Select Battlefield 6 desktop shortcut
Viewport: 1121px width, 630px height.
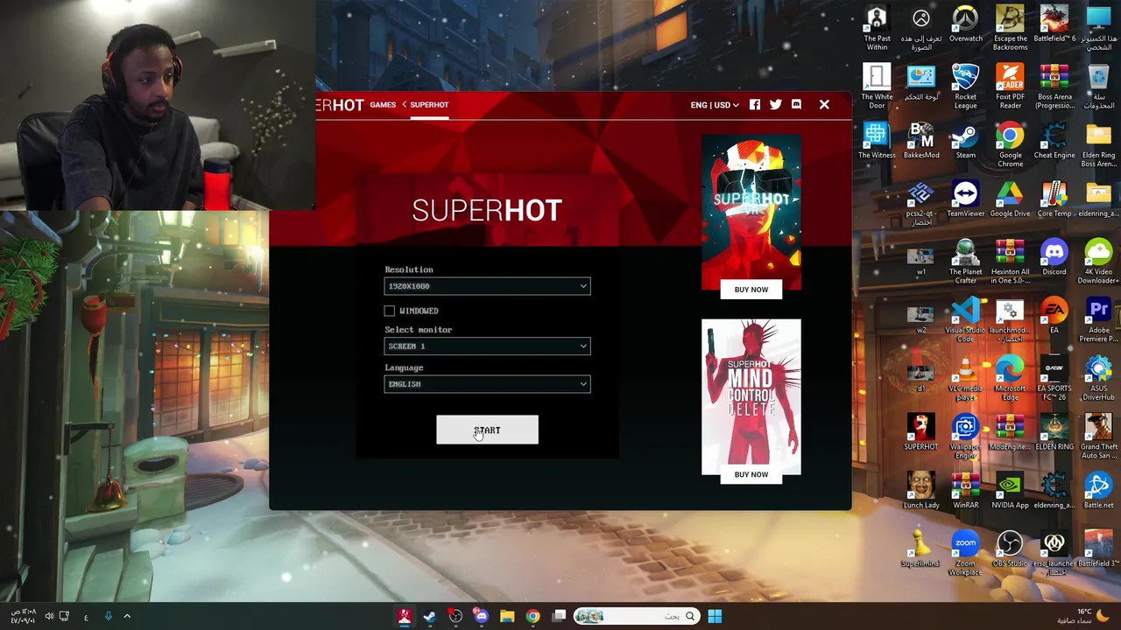(x=1054, y=24)
